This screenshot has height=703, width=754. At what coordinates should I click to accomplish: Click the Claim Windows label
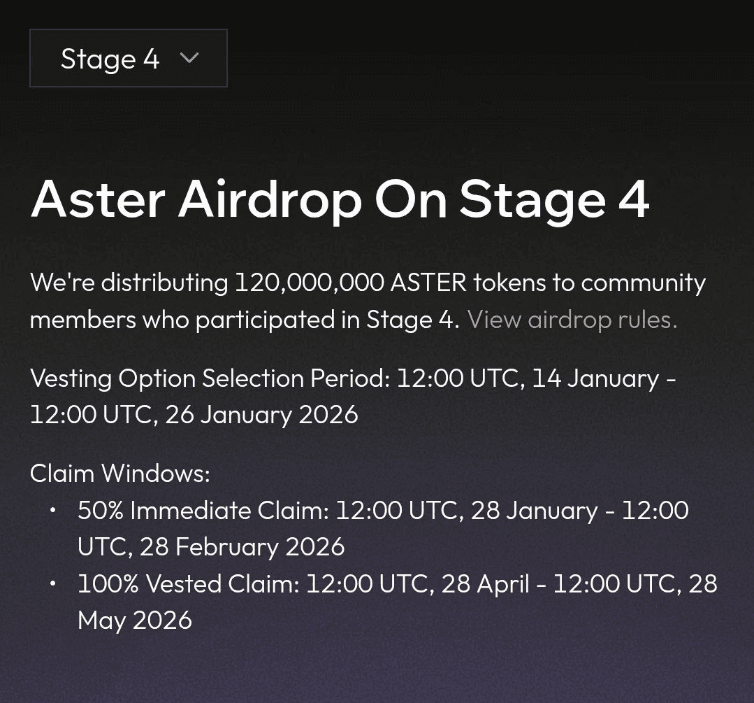(x=119, y=474)
